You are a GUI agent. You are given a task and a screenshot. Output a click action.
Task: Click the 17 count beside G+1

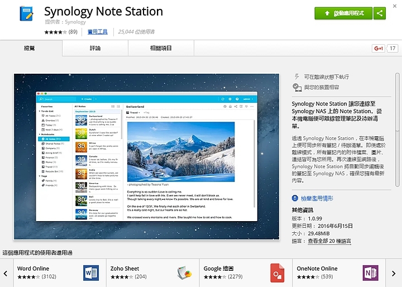393,48
